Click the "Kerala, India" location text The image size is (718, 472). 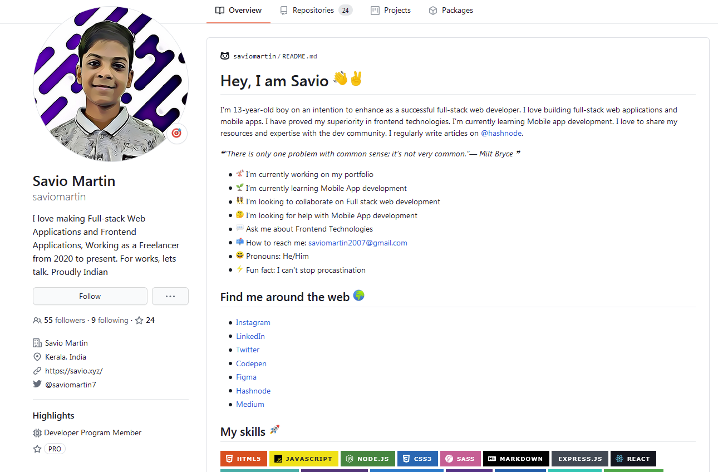click(66, 357)
